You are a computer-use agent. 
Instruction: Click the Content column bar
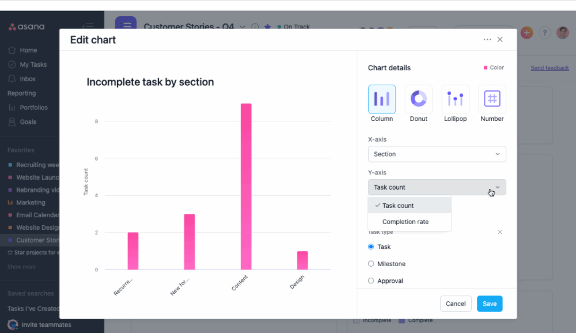(246, 186)
